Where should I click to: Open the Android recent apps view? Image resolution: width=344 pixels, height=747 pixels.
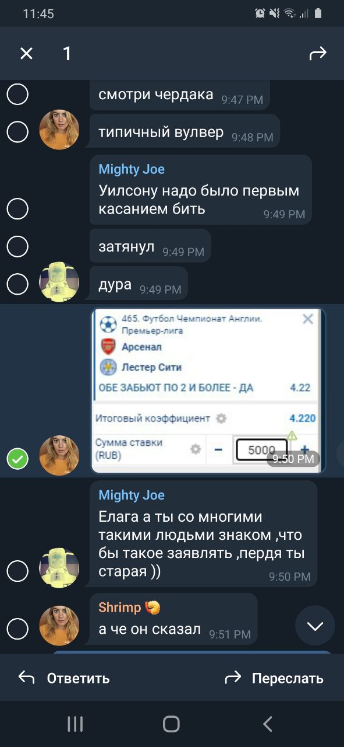(75, 724)
